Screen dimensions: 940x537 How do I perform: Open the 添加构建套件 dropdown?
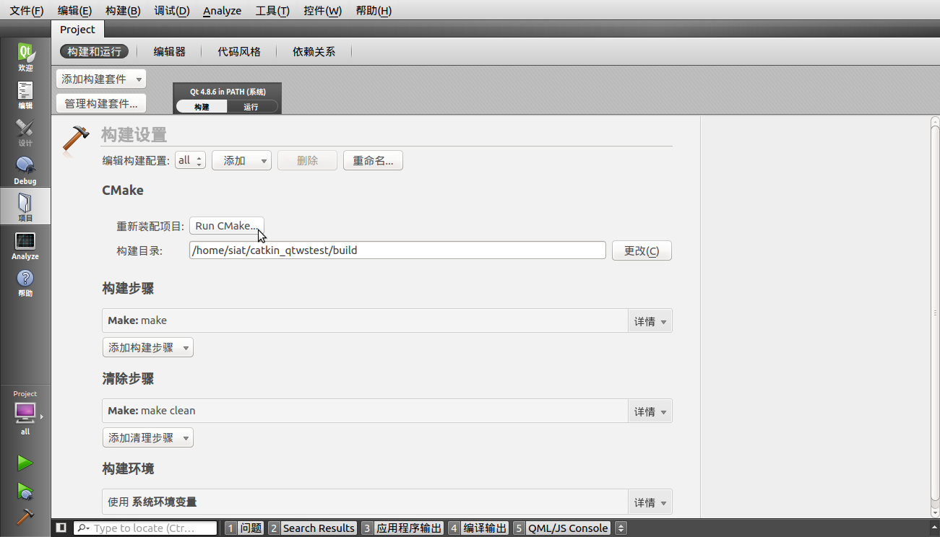click(101, 79)
